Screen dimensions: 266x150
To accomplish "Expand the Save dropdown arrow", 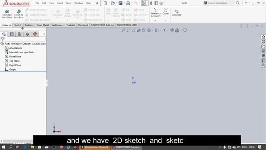I will (x=124, y=3).
